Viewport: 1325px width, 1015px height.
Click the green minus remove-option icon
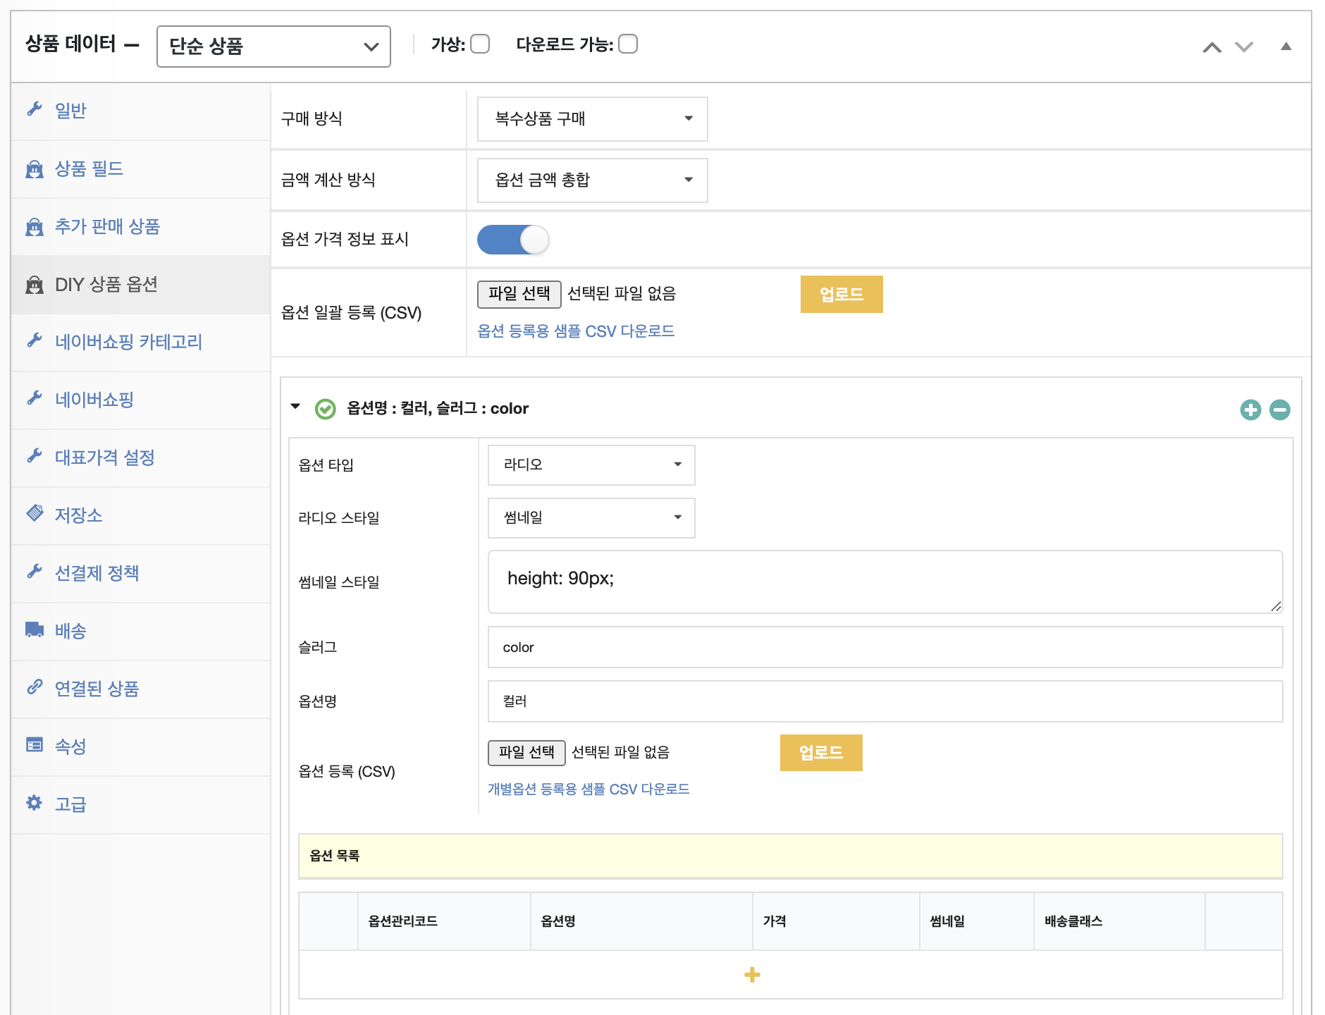pyautogui.click(x=1279, y=410)
